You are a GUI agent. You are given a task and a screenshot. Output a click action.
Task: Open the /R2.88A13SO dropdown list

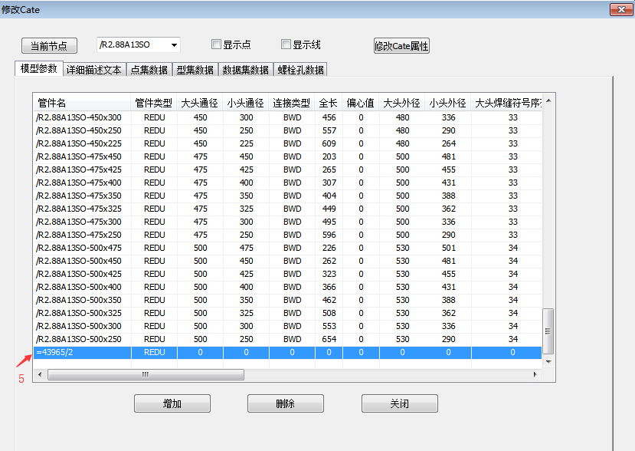tap(175, 45)
